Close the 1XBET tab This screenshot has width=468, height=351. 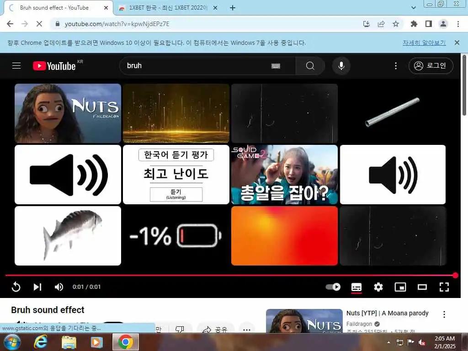(x=215, y=8)
